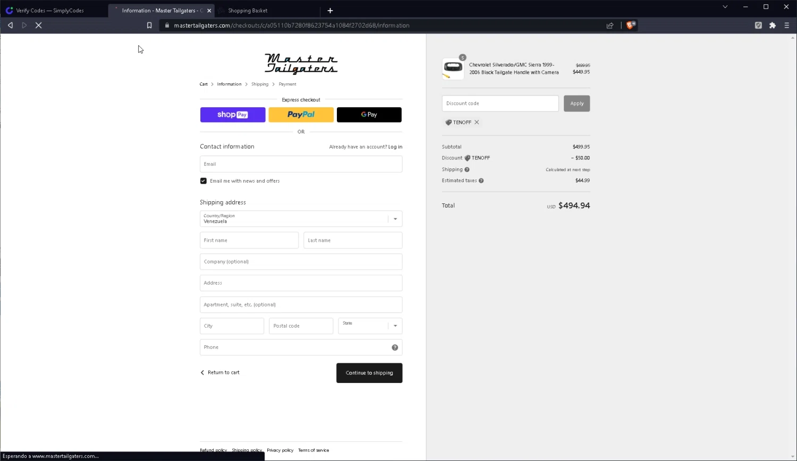
Task: Focus the Last name field
Action: tap(353, 240)
